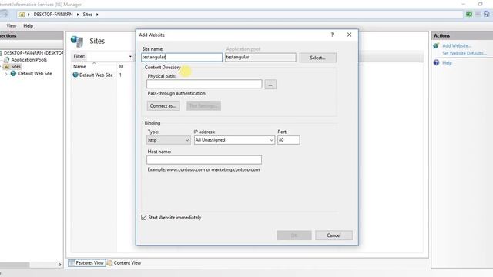493x277 pixels.
Task: Close the Add Website dialog
Action: [349, 35]
